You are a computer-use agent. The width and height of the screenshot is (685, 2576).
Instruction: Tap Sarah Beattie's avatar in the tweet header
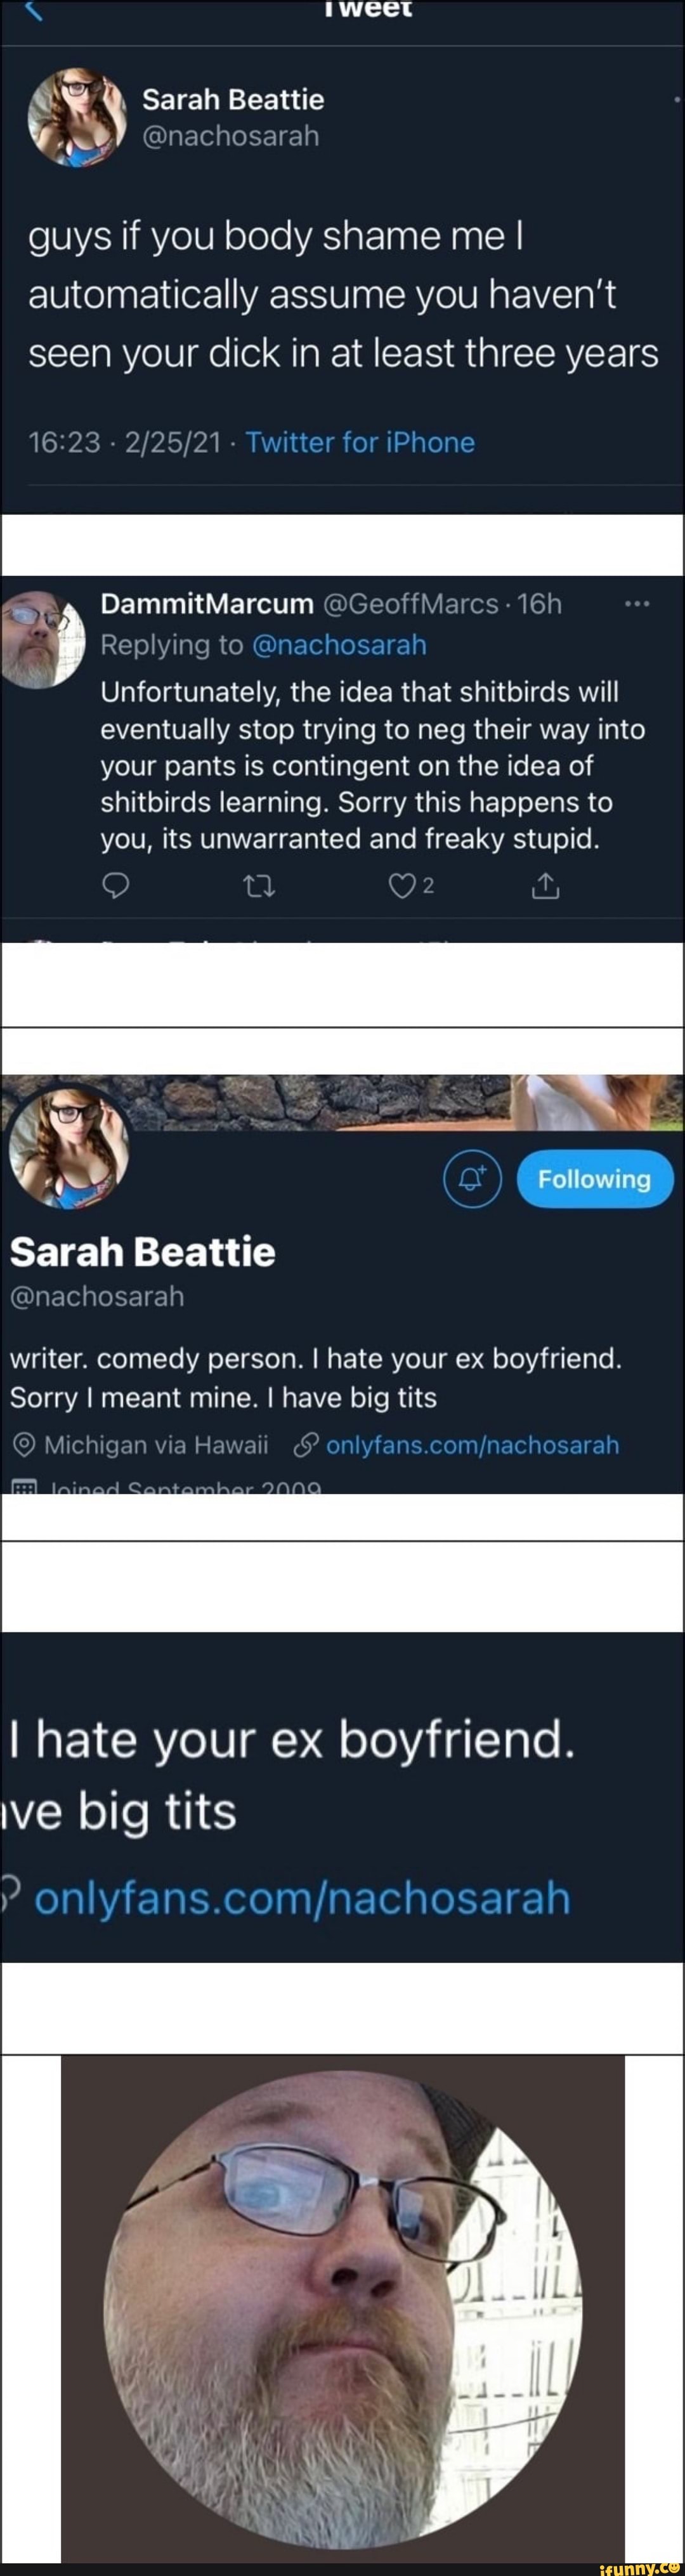77,118
